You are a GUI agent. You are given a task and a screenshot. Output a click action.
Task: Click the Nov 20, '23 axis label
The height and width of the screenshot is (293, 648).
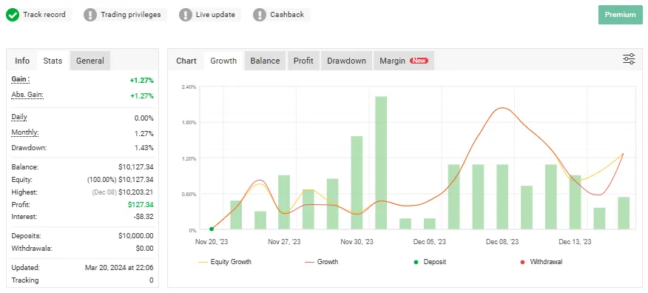click(212, 242)
